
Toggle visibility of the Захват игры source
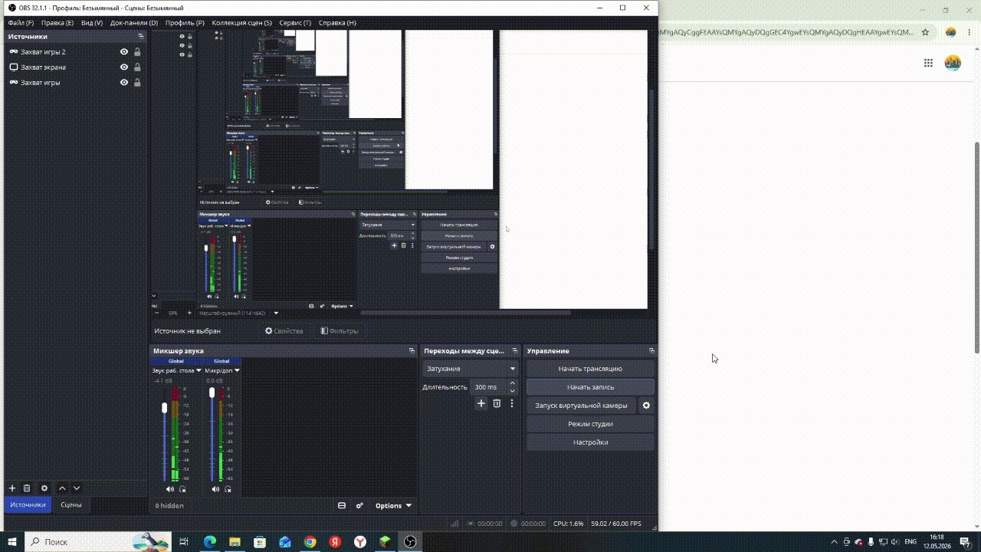click(x=124, y=83)
